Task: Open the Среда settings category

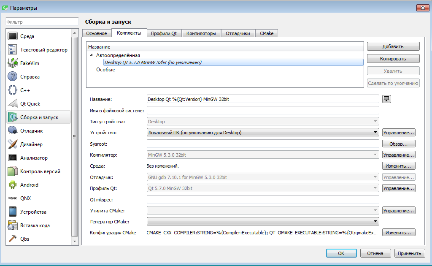Action: coord(27,36)
